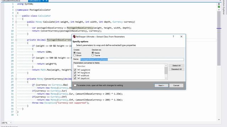
Task: Enable the open files for Undo checkbox
Action: [x=75, y=85]
